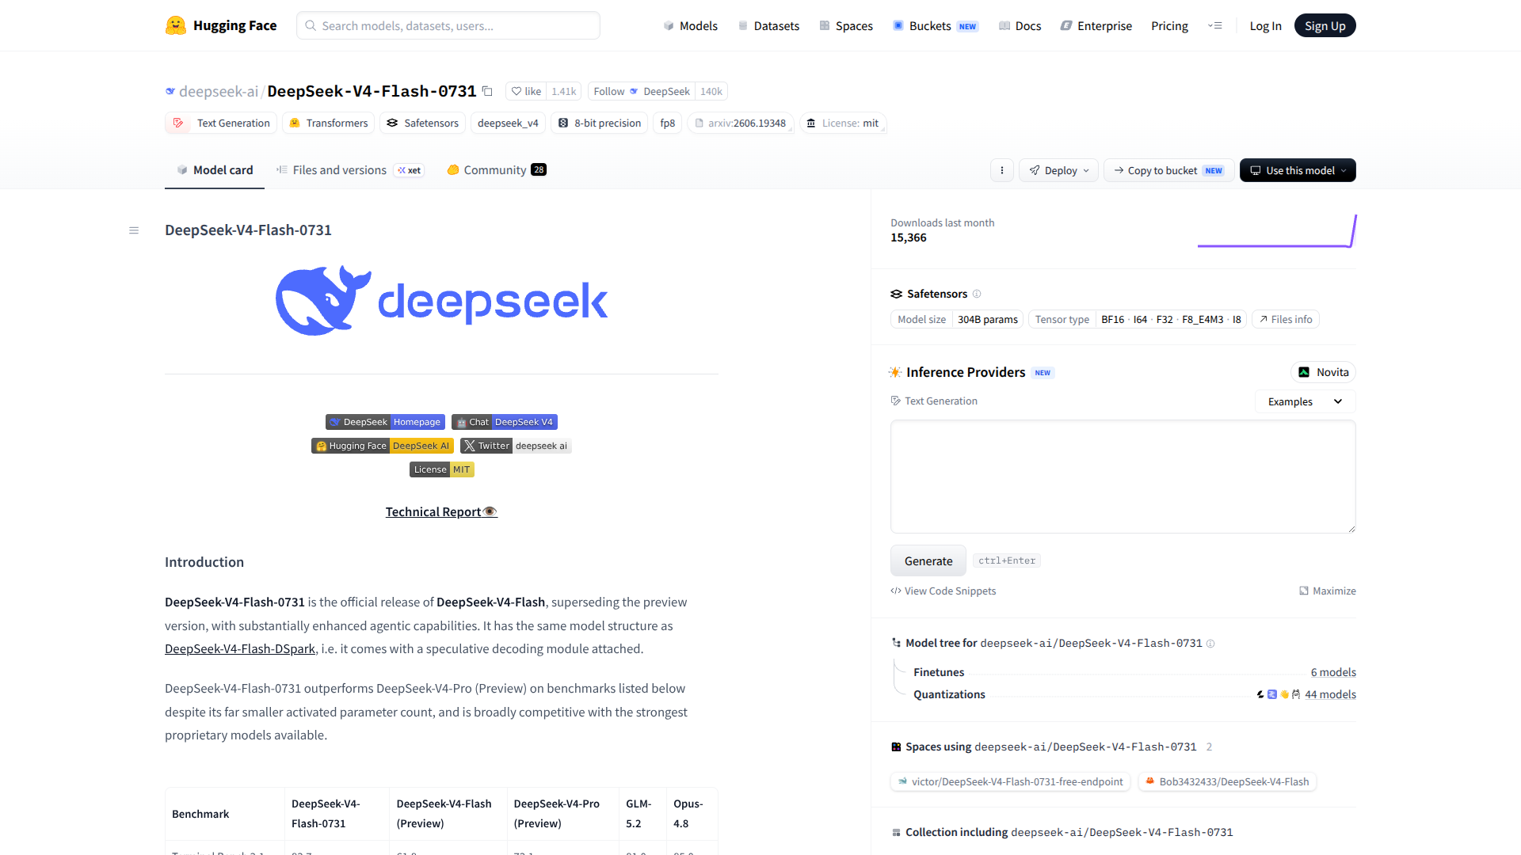Open the Community tab
Image resolution: width=1521 pixels, height=855 pixels.
(x=496, y=169)
